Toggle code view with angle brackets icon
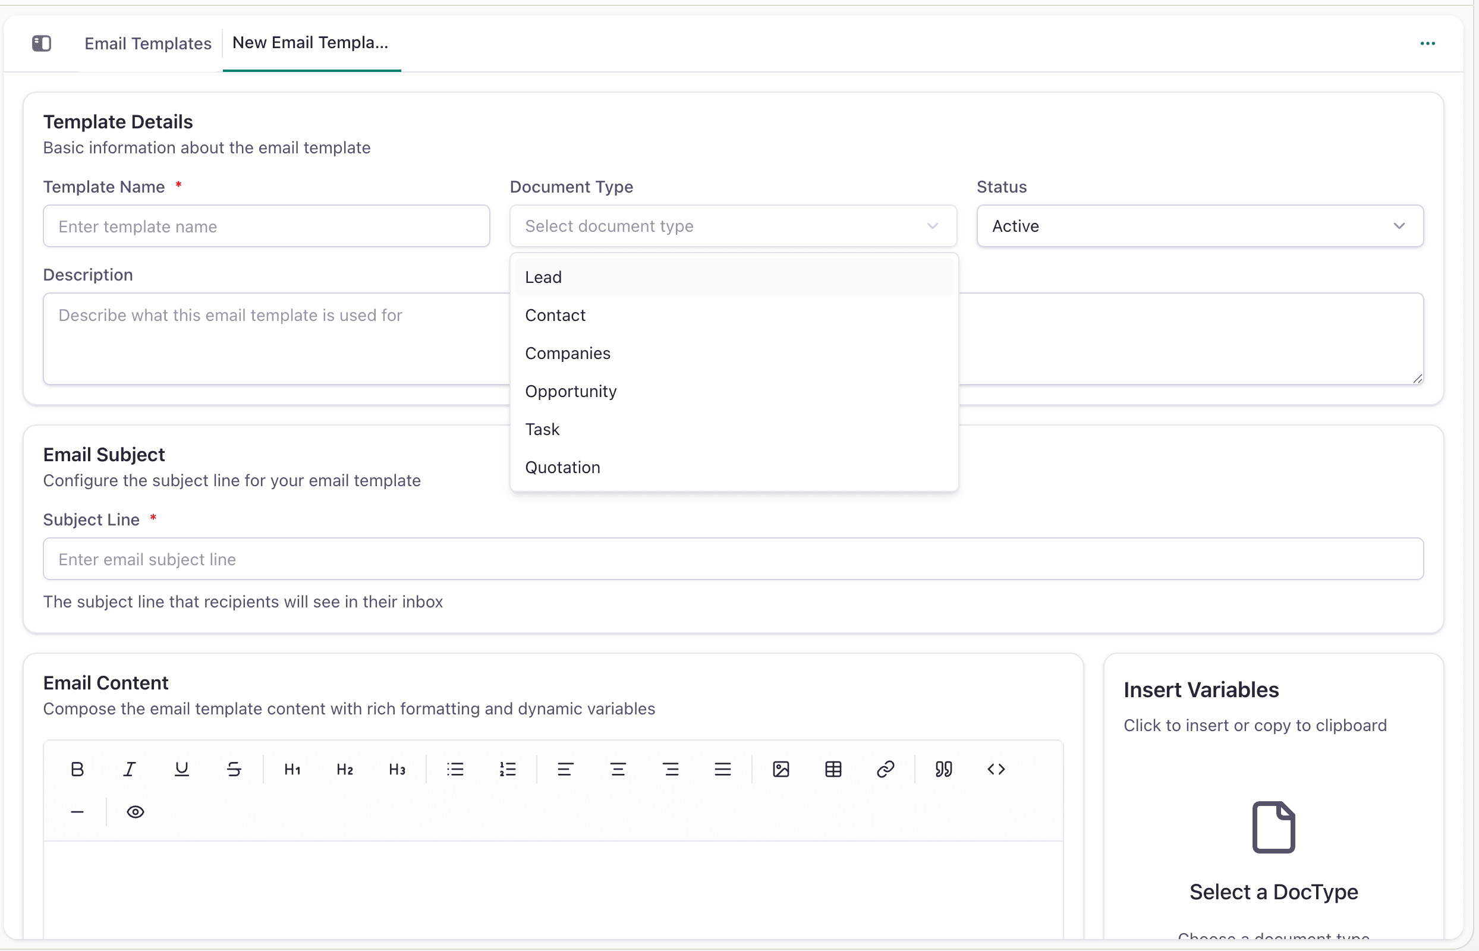The image size is (1479, 951). point(996,769)
